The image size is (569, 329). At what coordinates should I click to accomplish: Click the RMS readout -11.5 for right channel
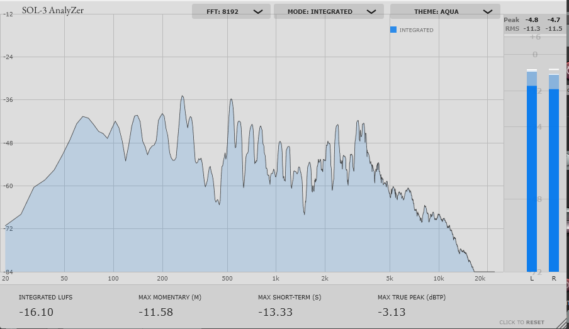[554, 29]
